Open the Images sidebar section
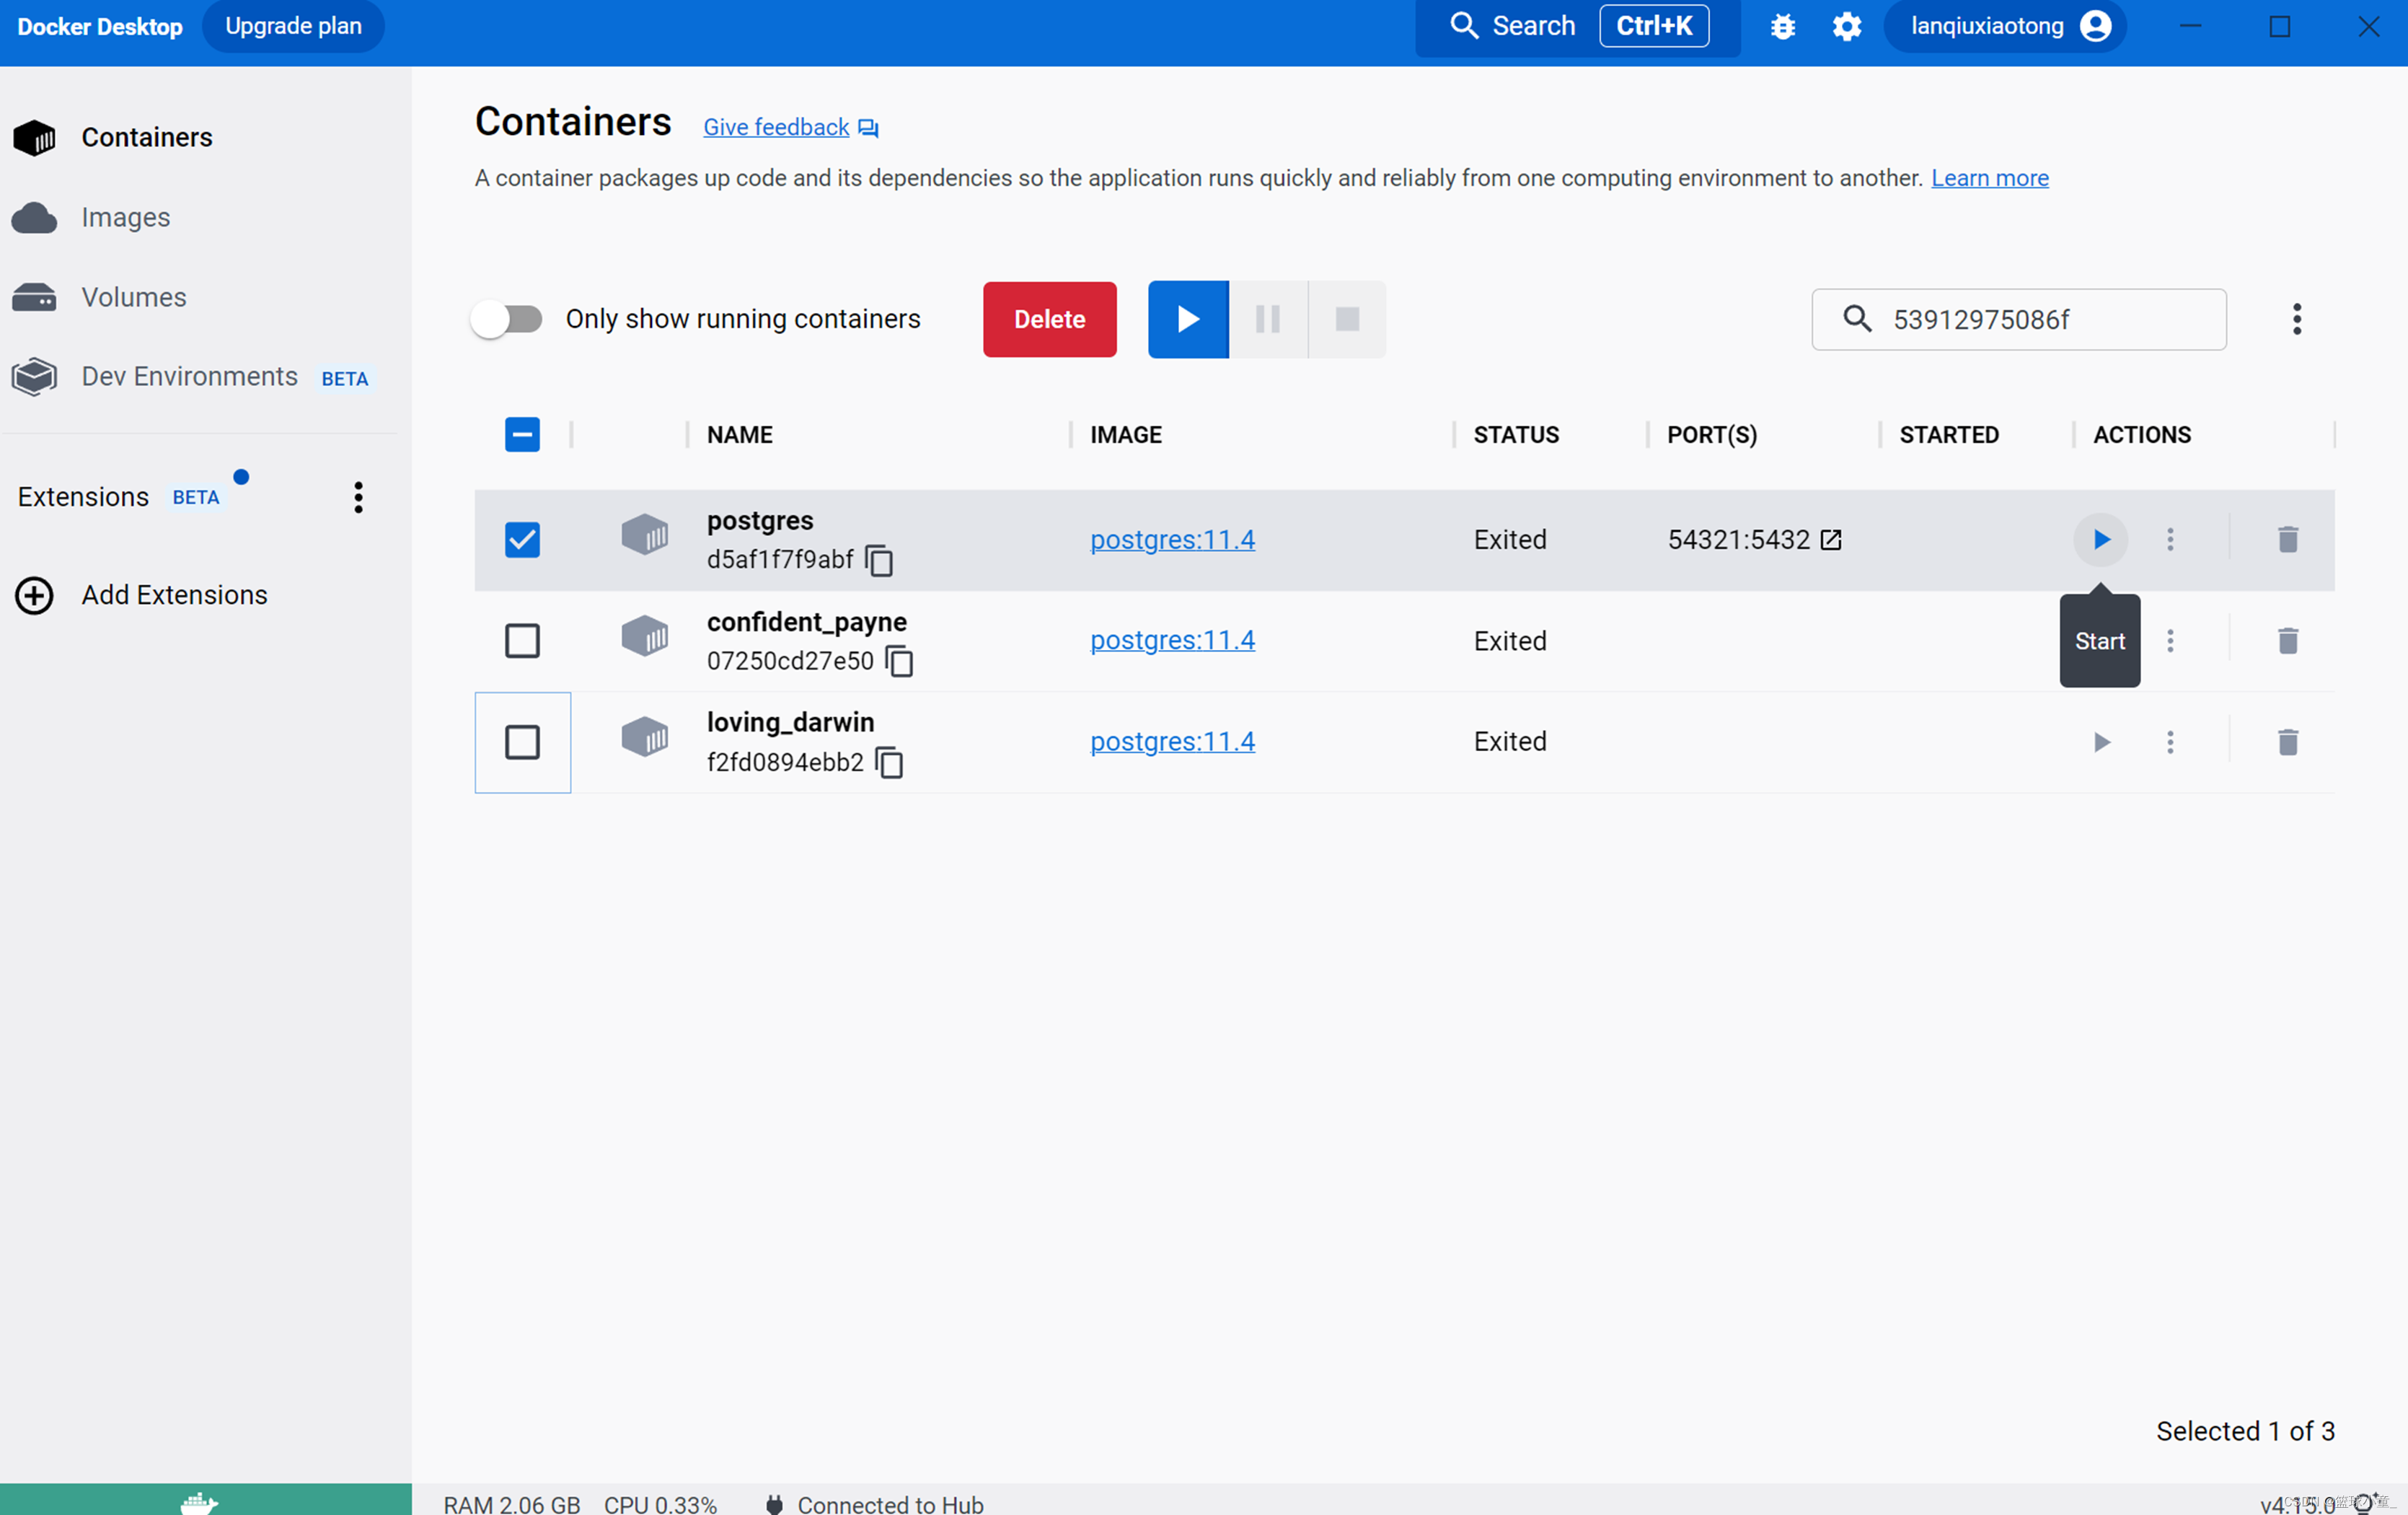This screenshot has height=1515, width=2408. tap(125, 217)
